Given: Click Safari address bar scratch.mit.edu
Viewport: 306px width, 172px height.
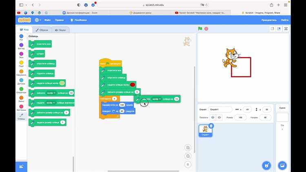Looking at the screenshot, I should click(x=153, y=5).
